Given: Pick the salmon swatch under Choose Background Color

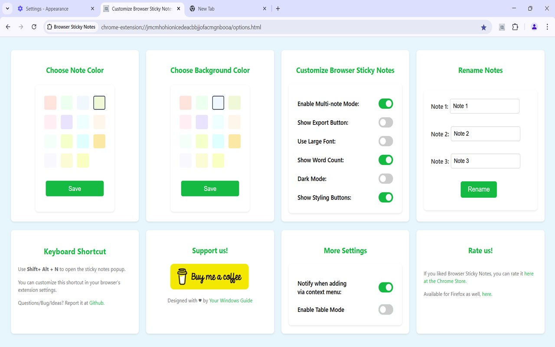Looking at the screenshot, I should click(x=186, y=103).
